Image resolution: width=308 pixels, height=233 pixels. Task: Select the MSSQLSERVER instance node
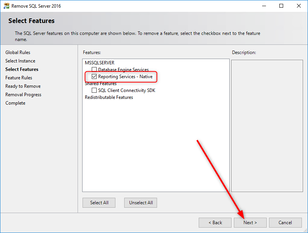point(100,62)
